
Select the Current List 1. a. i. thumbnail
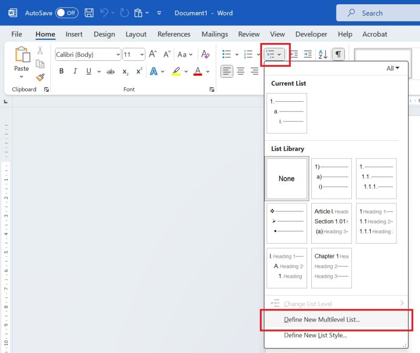click(x=287, y=113)
